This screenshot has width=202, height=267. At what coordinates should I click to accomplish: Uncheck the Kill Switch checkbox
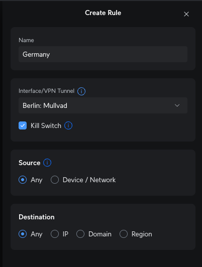pos(23,125)
